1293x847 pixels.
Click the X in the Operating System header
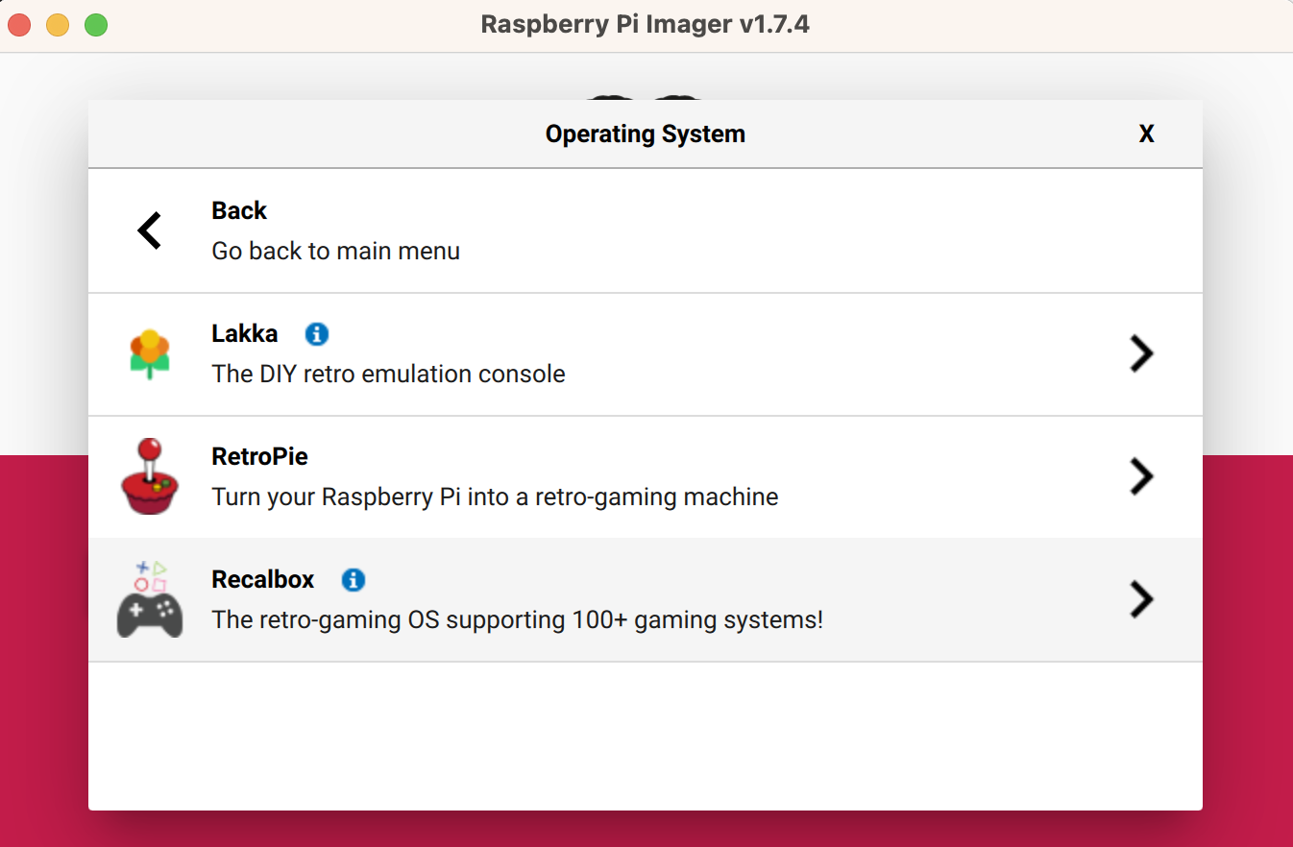coord(1146,133)
